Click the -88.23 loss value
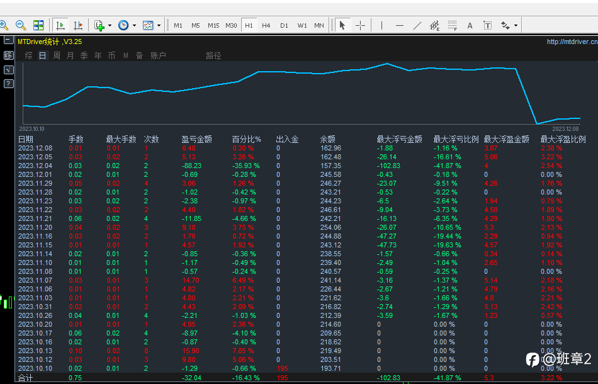Viewport: 598px width, 384px height. pyautogui.click(x=192, y=166)
